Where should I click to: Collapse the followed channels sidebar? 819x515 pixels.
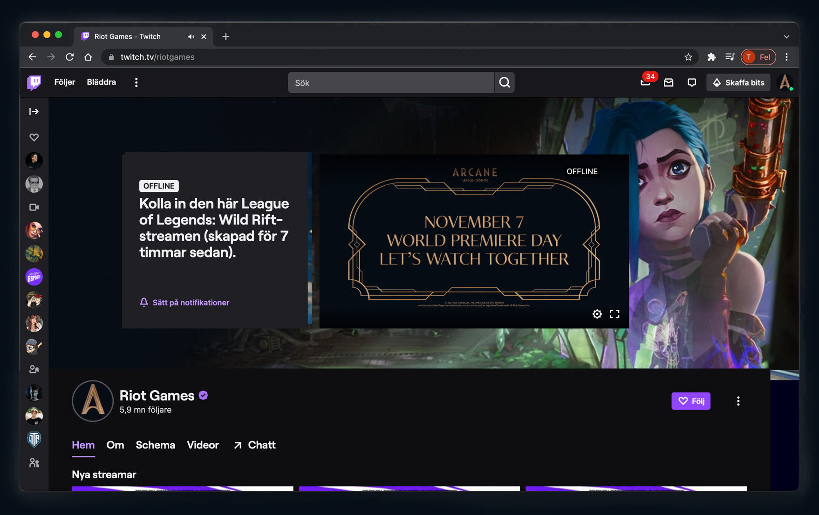tap(33, 111)
